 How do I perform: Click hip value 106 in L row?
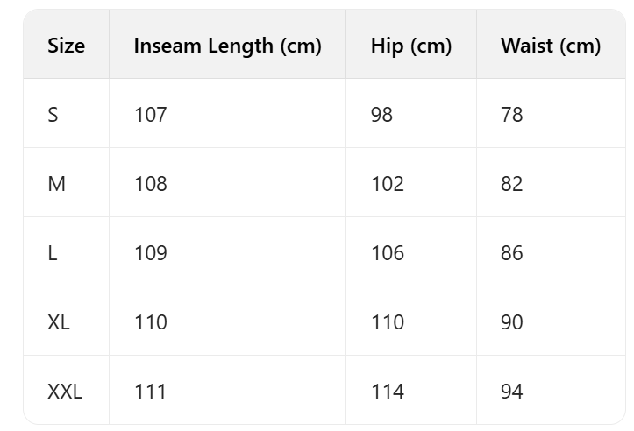(x=387, y=253)
